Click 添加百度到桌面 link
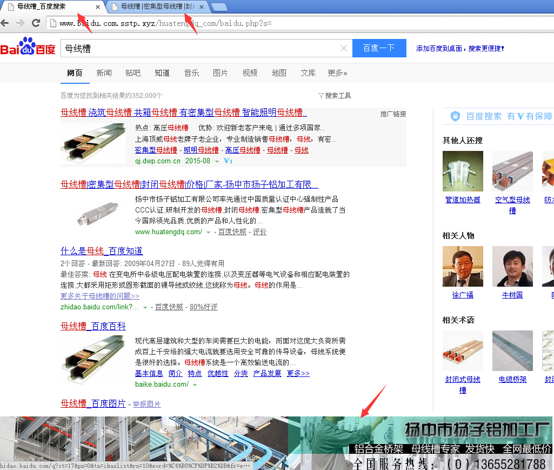 click(459, 49)
